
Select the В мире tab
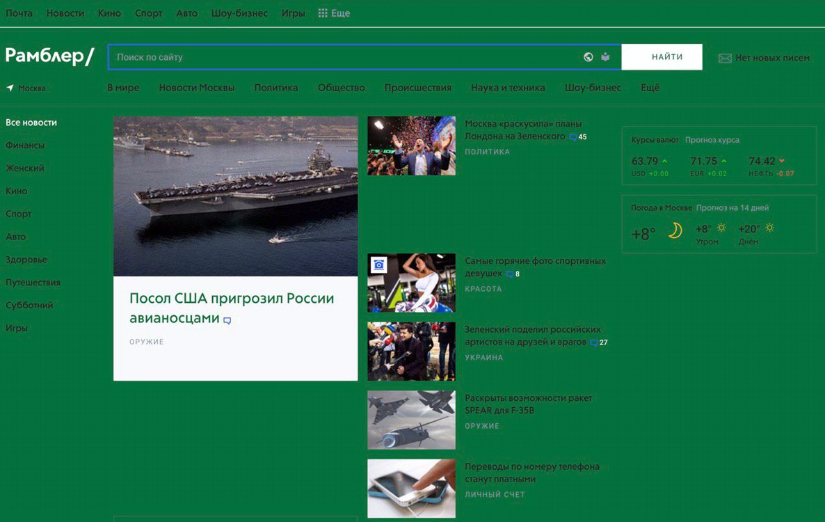tap(124, 88)
